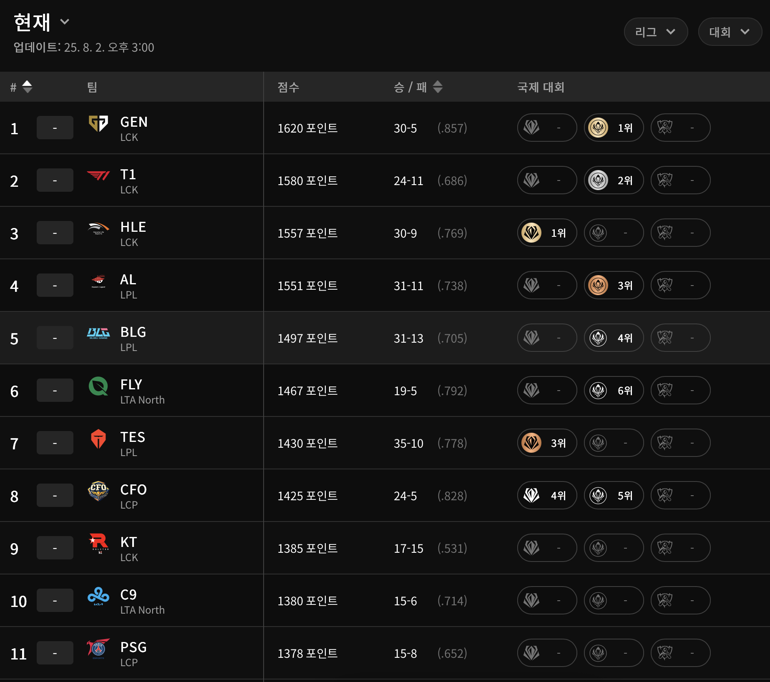Expand the 현재 period selector
The width and height of the screenshot is (770, 682).
[65, 22]
